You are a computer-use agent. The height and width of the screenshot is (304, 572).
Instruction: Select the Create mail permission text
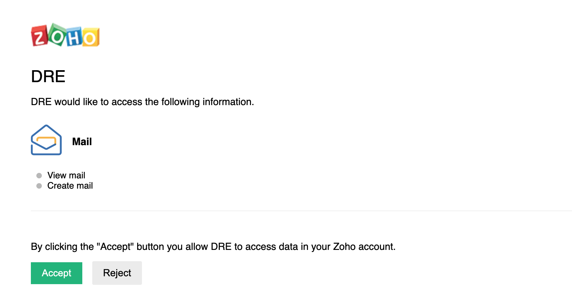[70, 186]
